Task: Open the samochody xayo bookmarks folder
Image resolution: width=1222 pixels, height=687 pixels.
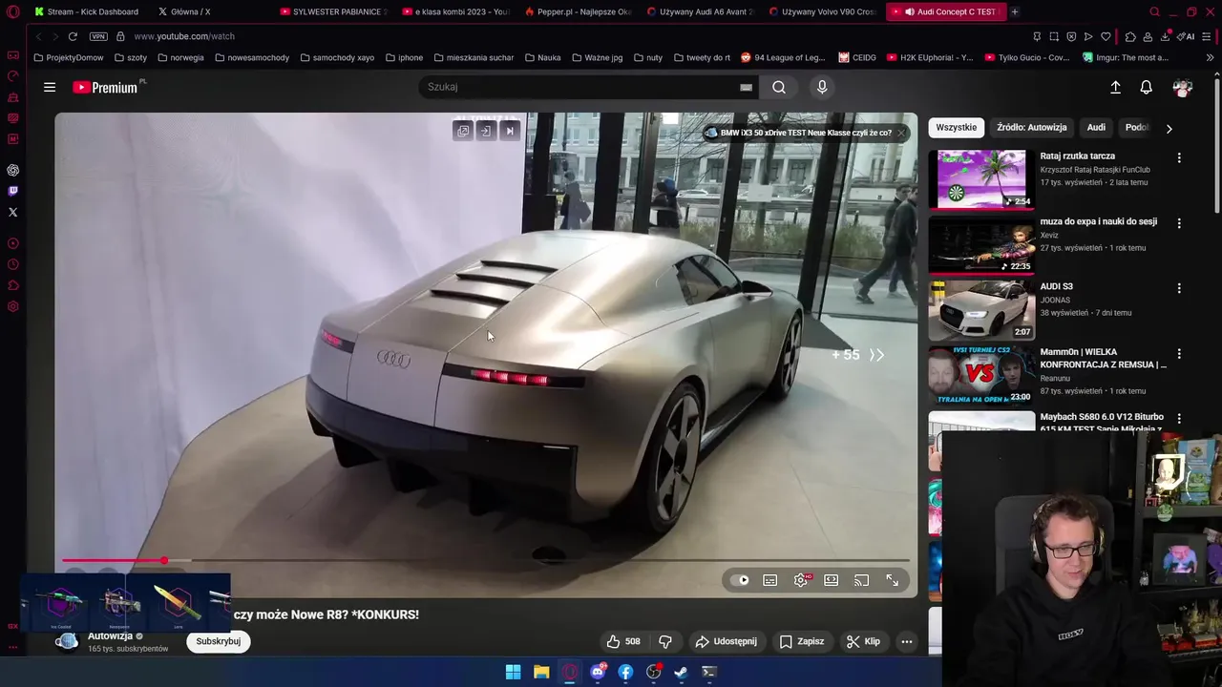Action: [337, 57]
